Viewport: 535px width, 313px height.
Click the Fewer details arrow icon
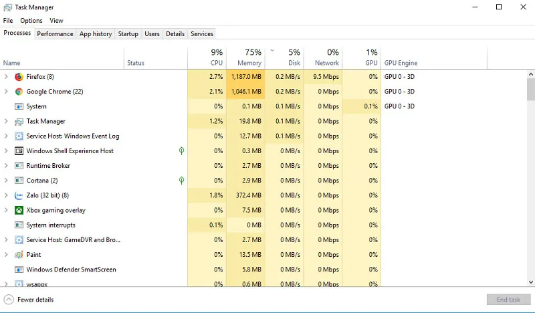click(x=9, y=300)
